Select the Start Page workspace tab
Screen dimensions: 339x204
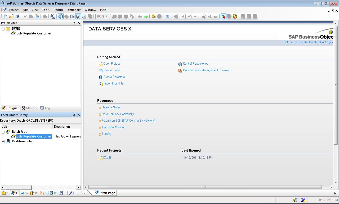click(x=105, y=193)
